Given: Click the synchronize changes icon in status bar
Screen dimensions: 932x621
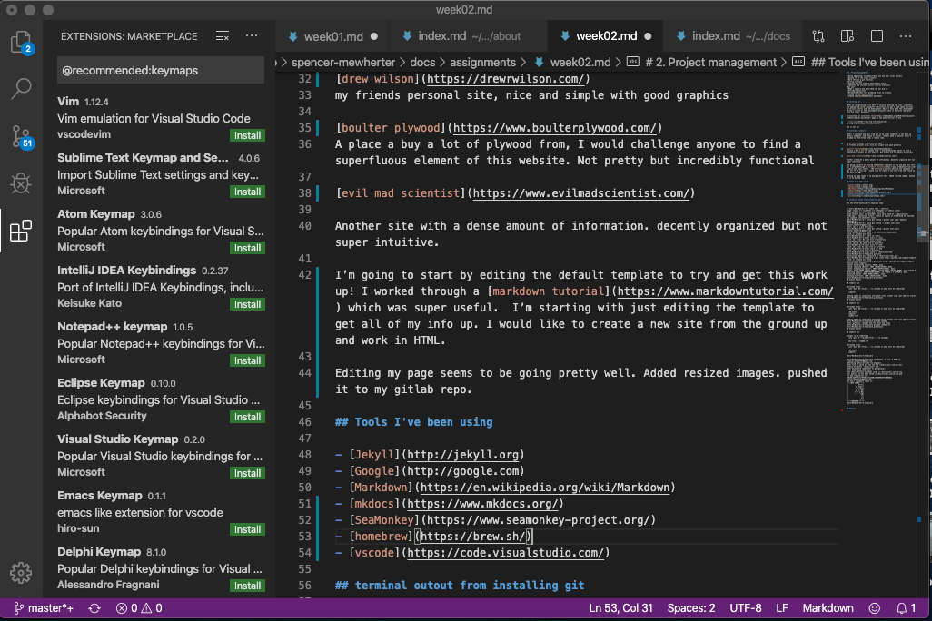Looking at the screenshot, I should [94, 608].
